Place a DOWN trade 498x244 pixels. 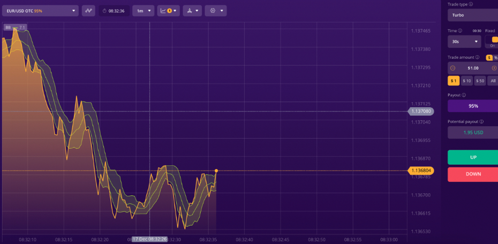[473, 174]
